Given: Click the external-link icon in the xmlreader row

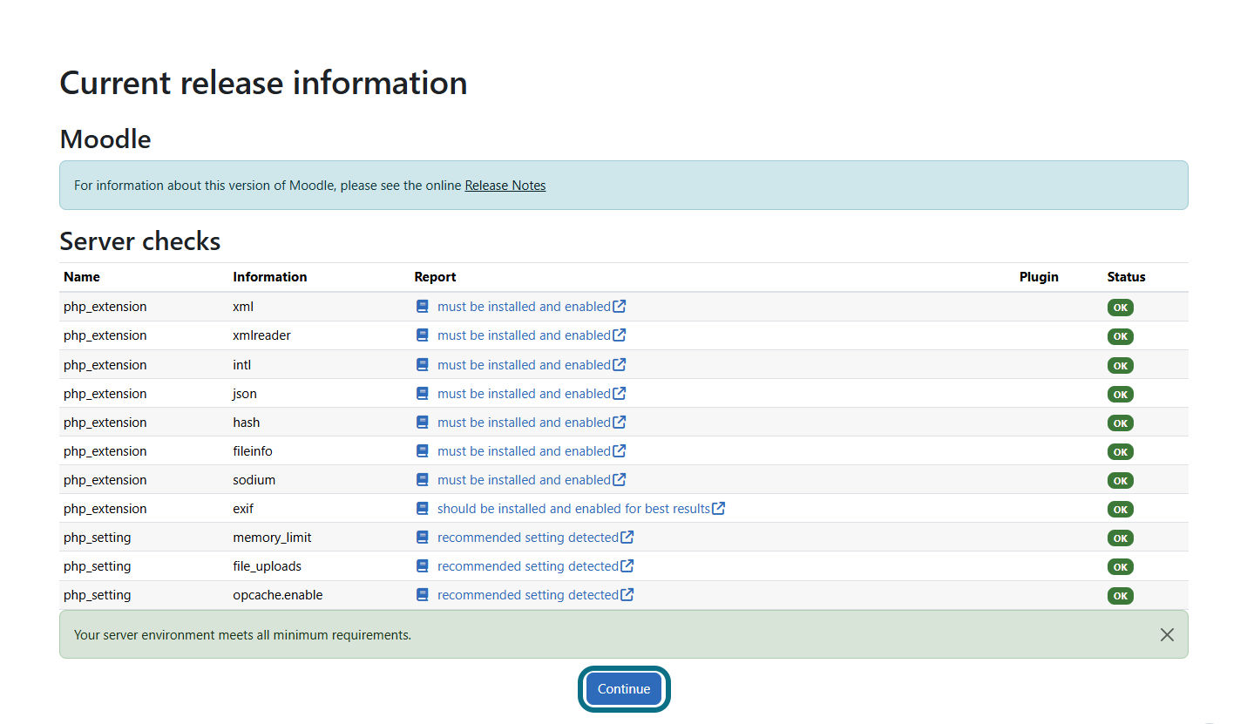Looking at the screenshot, I should [620, 335].
